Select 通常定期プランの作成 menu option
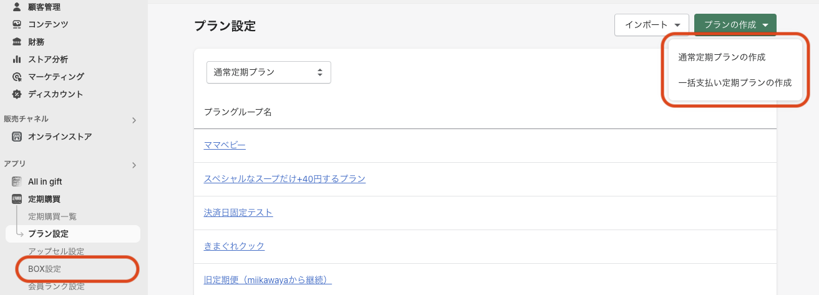 point(722,57)
